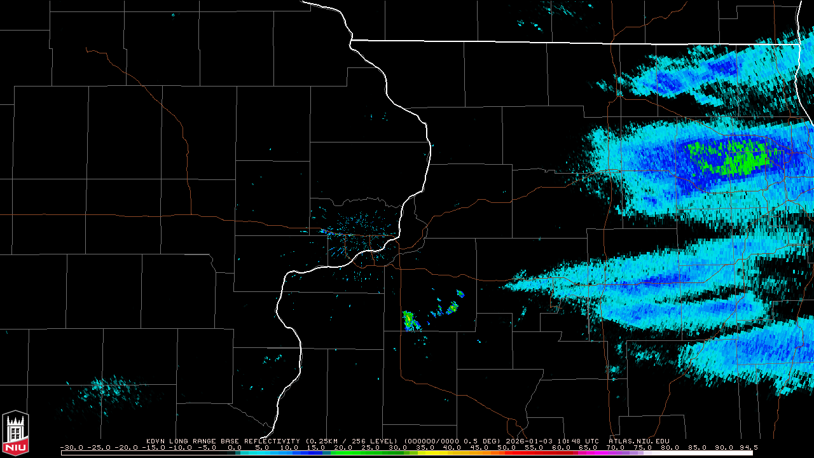Click the 75.0 scale label
The width and height of the screenshot is (814, 458).
point(642,448)
